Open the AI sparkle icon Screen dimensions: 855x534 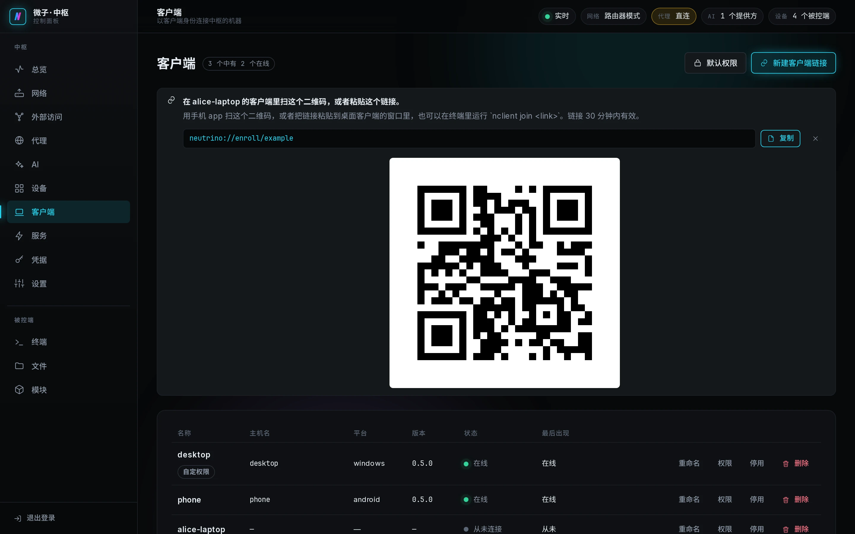pyautogui.click(x=19, y=165)
